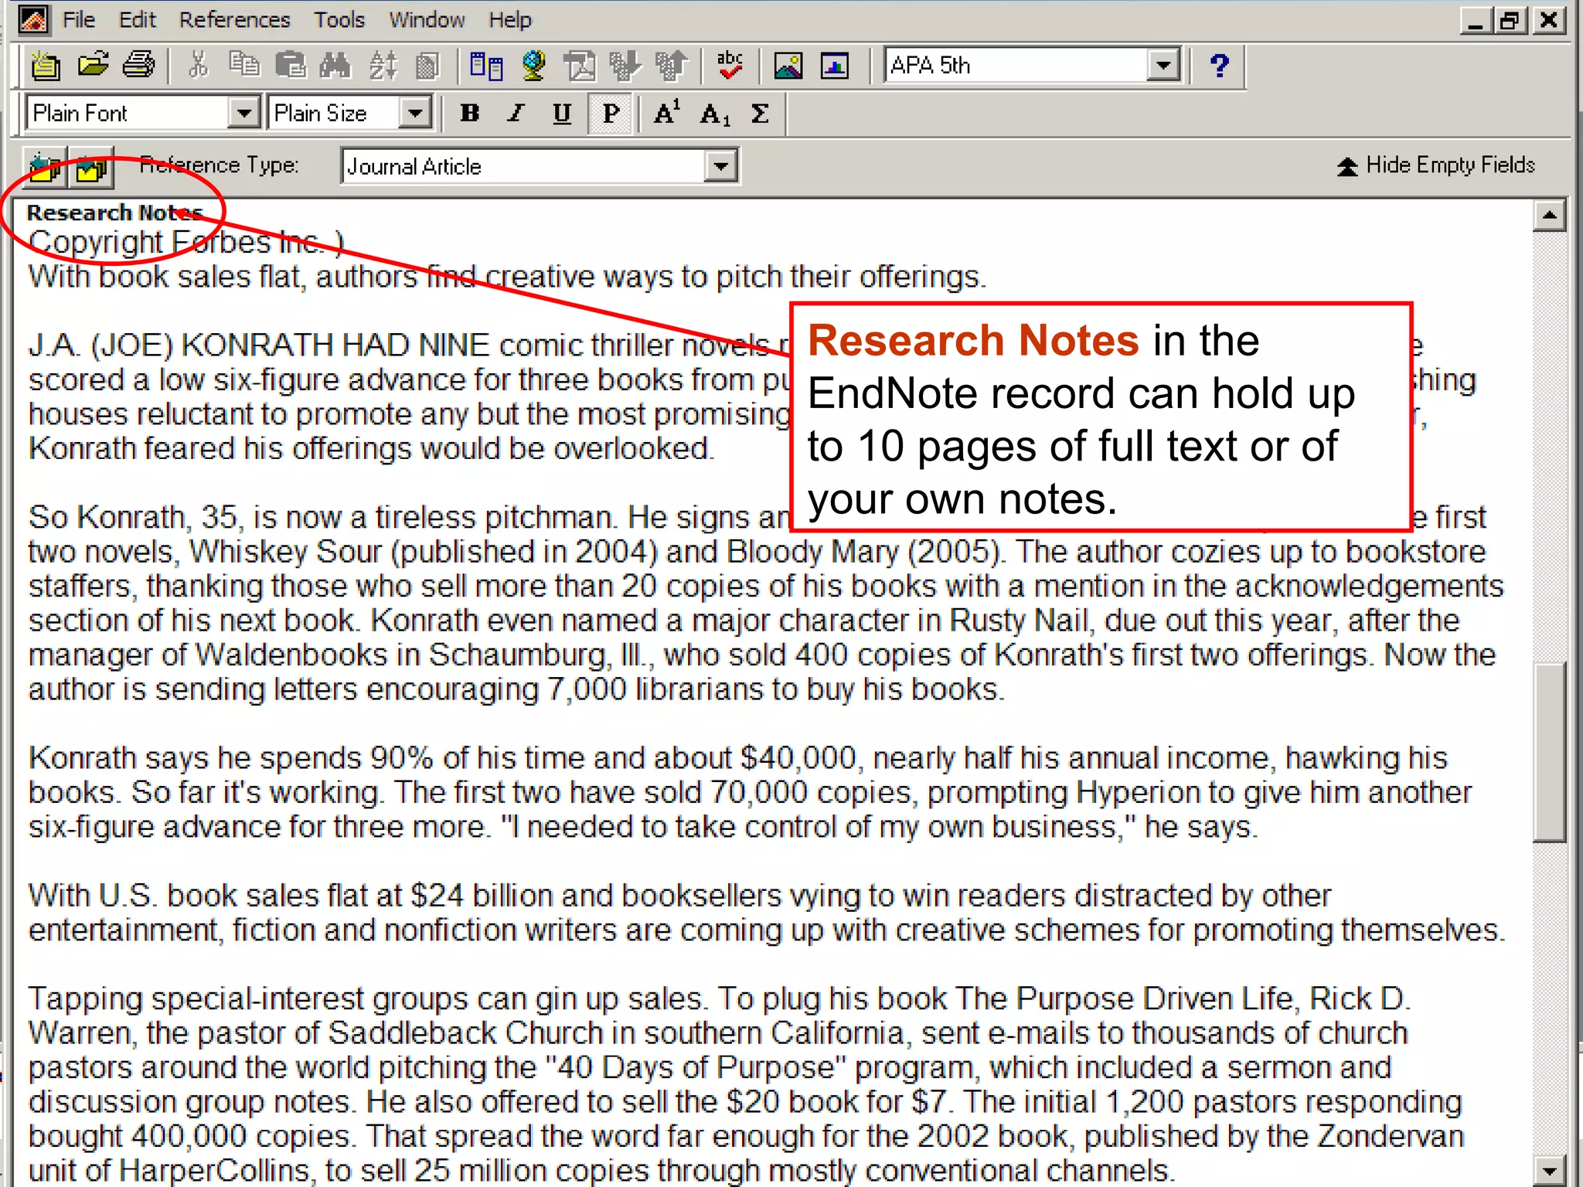Open the File menu
Viewport: 1583px width, 1187px height.
click(79, 19)
